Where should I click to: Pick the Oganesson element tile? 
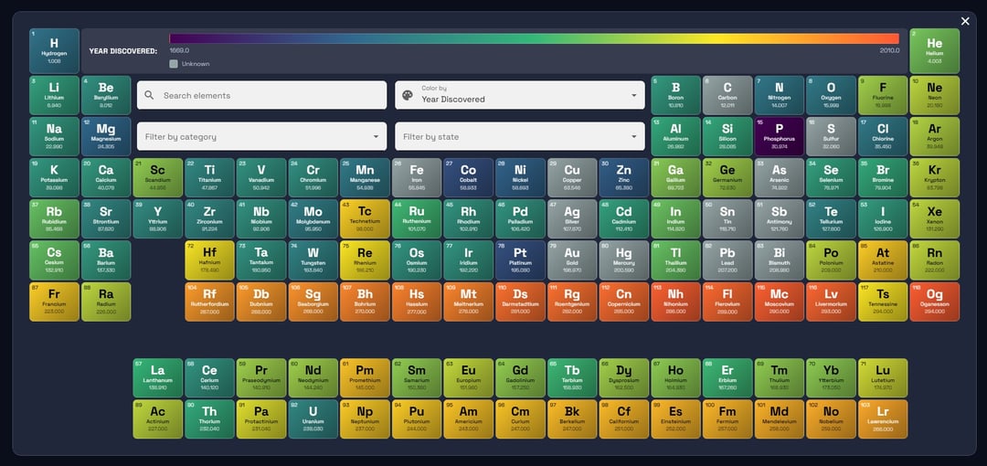click(934, 302)
